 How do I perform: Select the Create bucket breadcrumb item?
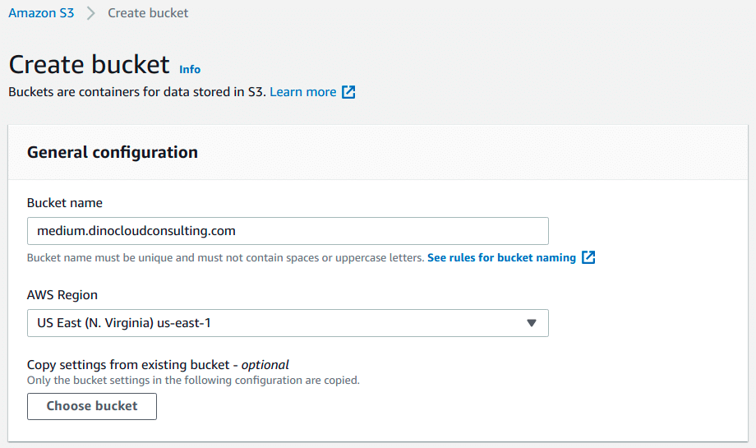(148, 13)
